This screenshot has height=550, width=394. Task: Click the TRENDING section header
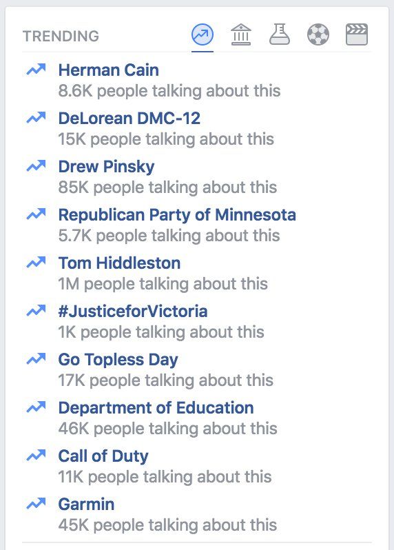point(61,36)
